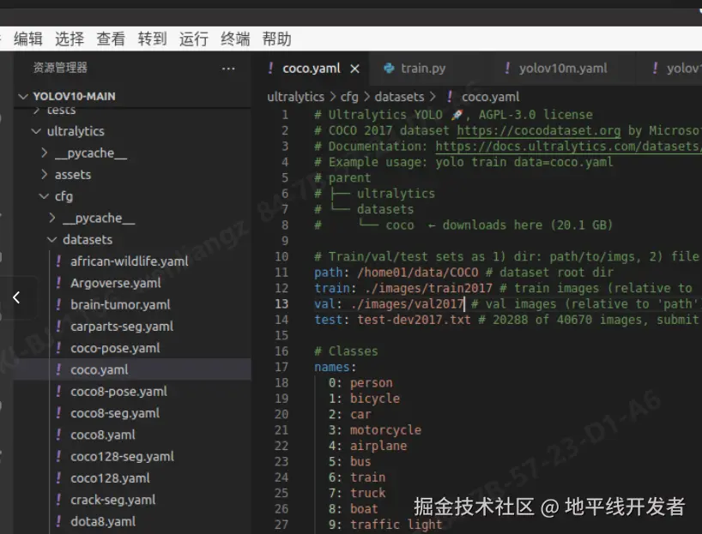The image size is (702, 534).
Task: Expand the __pycache__ folder under cfg
Action: click(x=52, y=218)
